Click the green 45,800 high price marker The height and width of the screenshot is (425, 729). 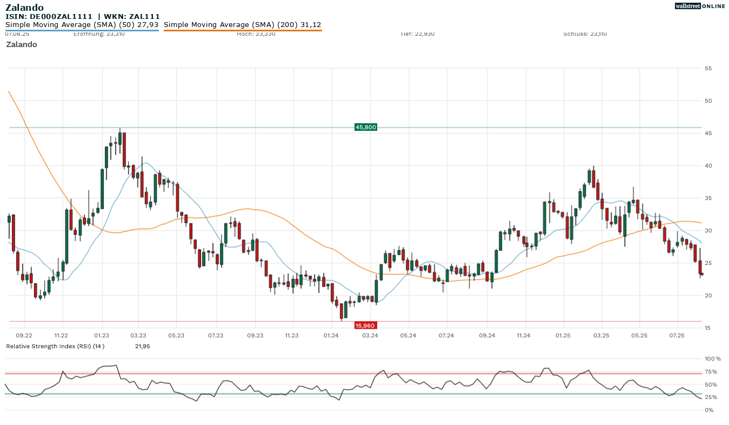click(365, 127)
